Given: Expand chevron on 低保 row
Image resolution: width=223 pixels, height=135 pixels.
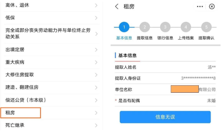Looking at the screenshot, I should pyautogui.click(x=96, y=18).
